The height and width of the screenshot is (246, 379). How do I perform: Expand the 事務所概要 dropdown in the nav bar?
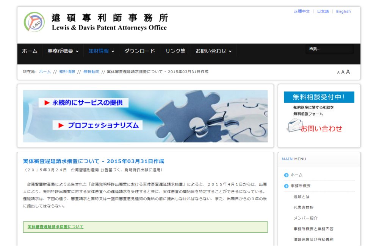click(63, 51)
